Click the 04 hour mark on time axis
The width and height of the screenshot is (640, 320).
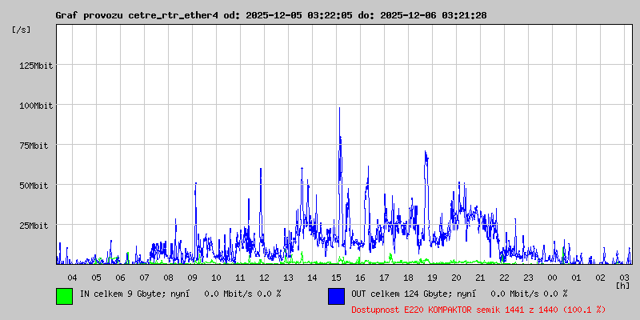pos(72,277)
